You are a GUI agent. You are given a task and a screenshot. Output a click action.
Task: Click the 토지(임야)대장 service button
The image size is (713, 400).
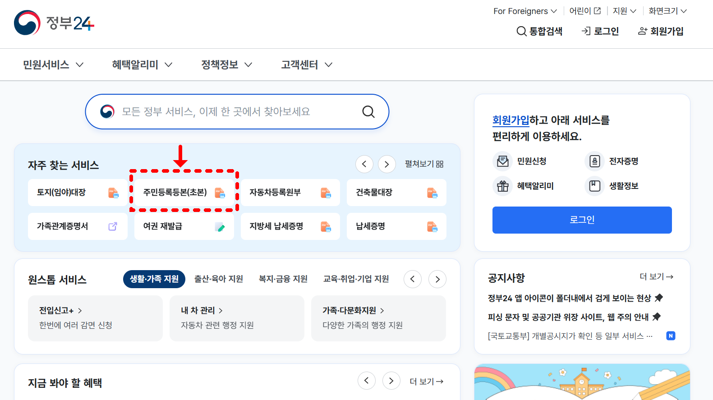(78, 193)
